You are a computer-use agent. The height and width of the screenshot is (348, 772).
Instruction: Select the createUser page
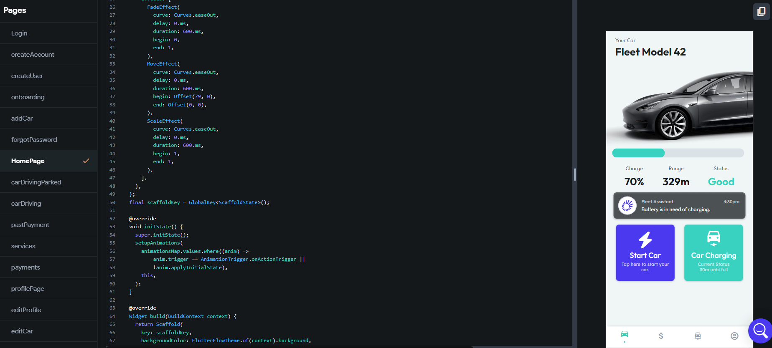(x=48, y=76)
